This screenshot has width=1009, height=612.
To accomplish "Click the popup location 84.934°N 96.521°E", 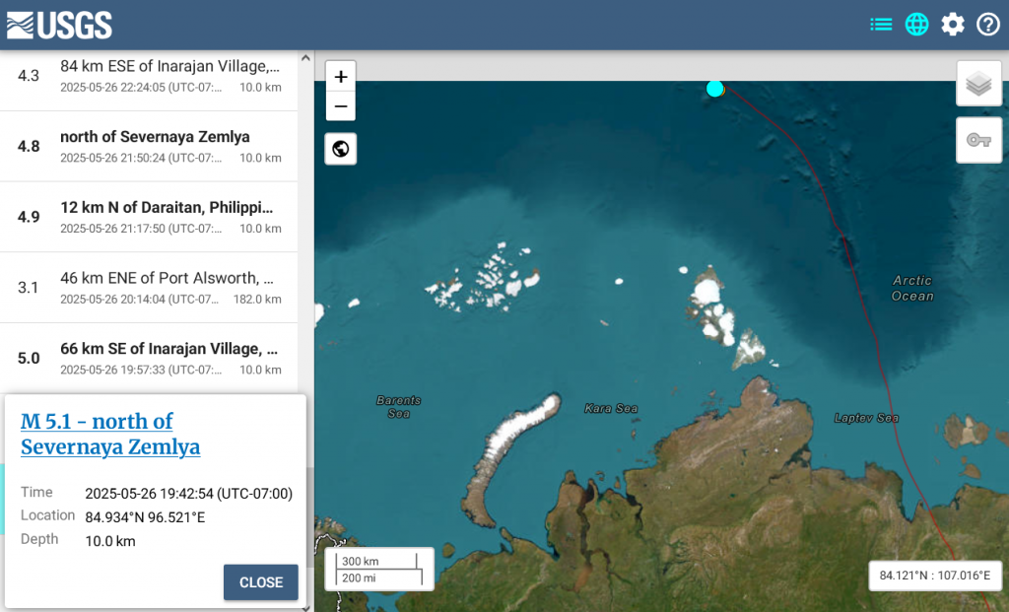I will [x=145, y=517].
